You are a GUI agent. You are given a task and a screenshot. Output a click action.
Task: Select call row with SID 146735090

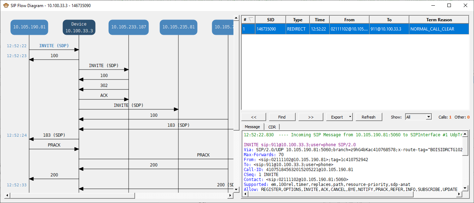click(x=270, y=29)
